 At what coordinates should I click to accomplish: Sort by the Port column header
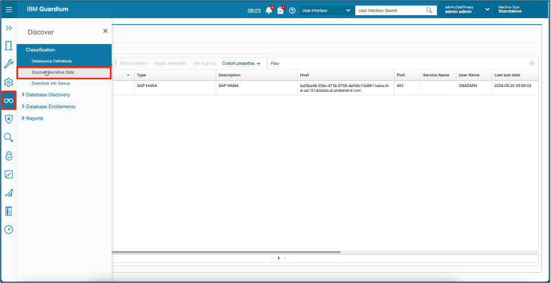point(407,75)
